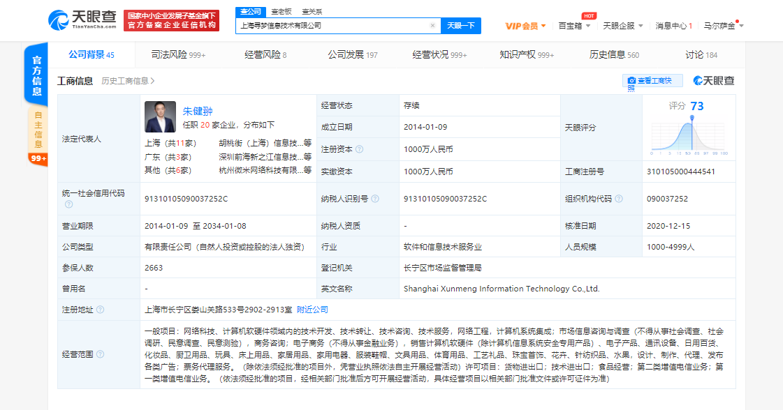Screen dimensions: 783x410
Task: Click the legal representative photo thumbnail
Action: coord(160,116)
